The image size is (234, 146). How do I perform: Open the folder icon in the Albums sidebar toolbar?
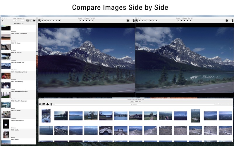point(34,20)
